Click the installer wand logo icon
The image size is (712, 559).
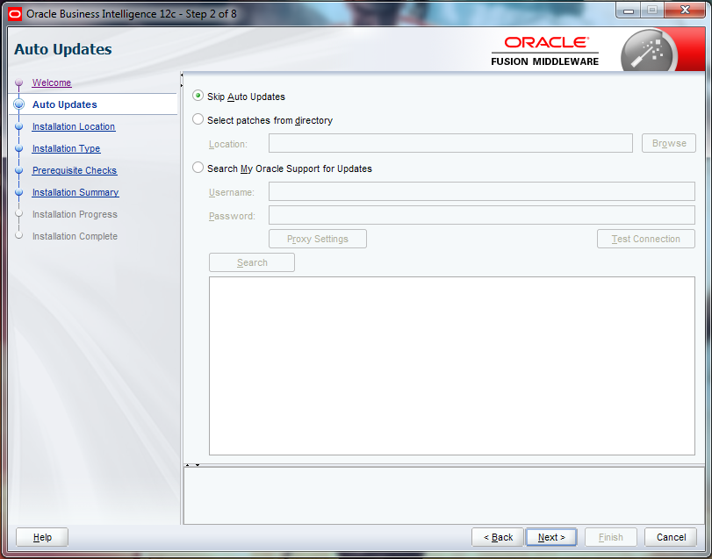650,51
